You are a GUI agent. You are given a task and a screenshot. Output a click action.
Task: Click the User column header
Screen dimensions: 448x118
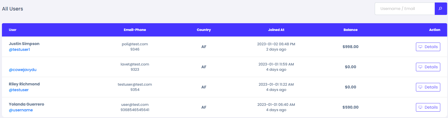[x=13, y=30]
